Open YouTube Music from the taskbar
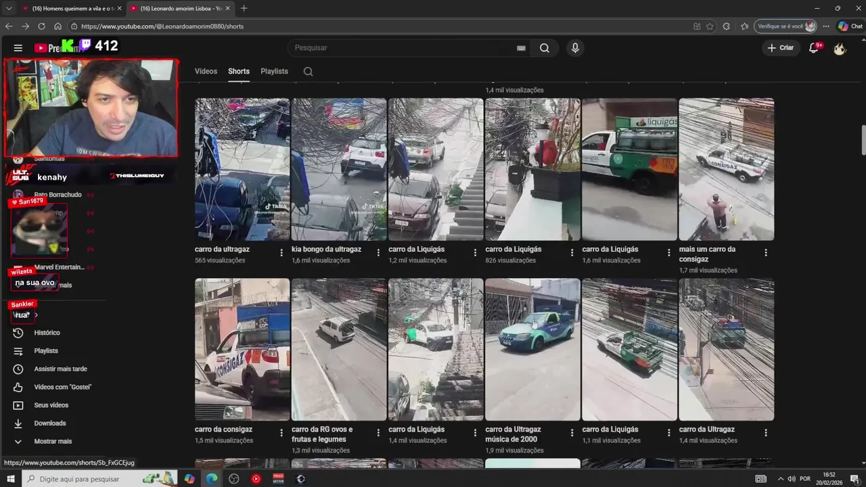Screen dimensions: 866x487 pyautogui.click(x=256, y=479)
